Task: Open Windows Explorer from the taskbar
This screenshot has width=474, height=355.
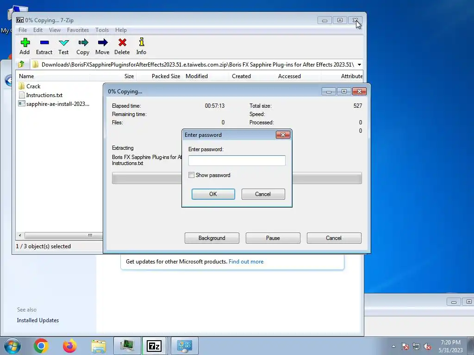Action: coord(99,346)
